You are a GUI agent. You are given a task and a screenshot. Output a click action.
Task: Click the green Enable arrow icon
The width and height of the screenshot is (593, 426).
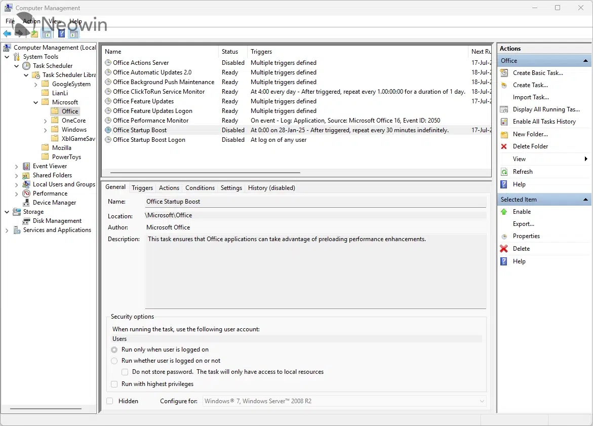coord(504,212)
